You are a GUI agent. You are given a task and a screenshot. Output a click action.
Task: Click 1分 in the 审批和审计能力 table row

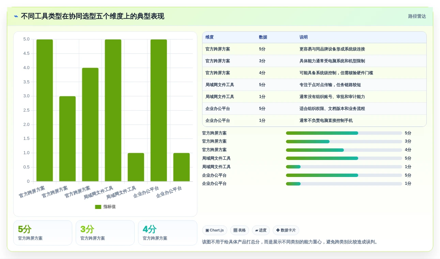262,97
